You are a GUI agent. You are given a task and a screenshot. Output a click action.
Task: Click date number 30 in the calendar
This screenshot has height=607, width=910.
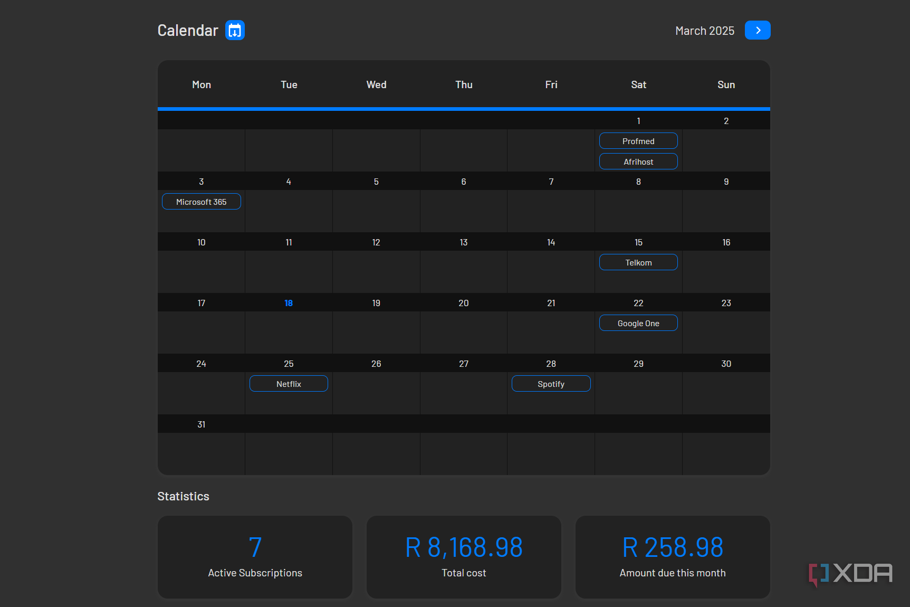click(726, 364)
